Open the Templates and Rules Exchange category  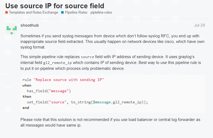[33, 13]
